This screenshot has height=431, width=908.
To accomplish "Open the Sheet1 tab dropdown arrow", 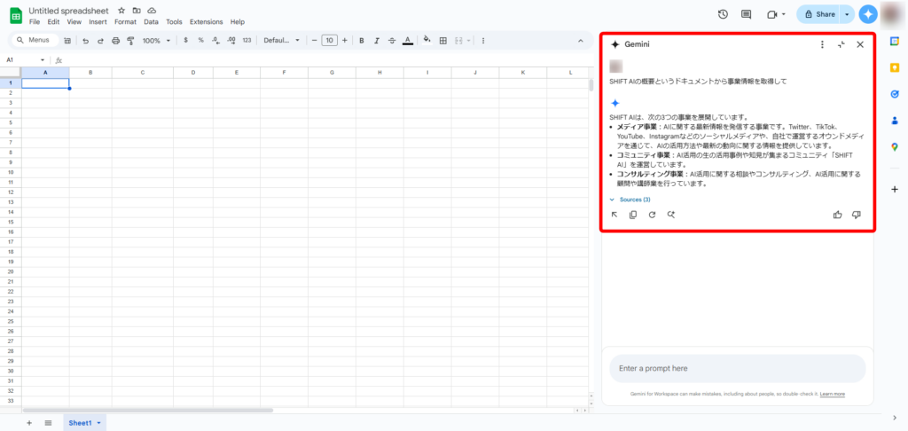I will tap(99, 424).
